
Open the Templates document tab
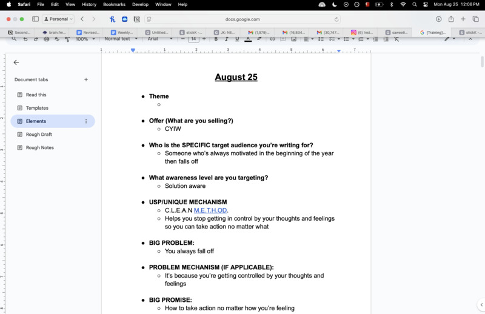[x=37, y=108]
